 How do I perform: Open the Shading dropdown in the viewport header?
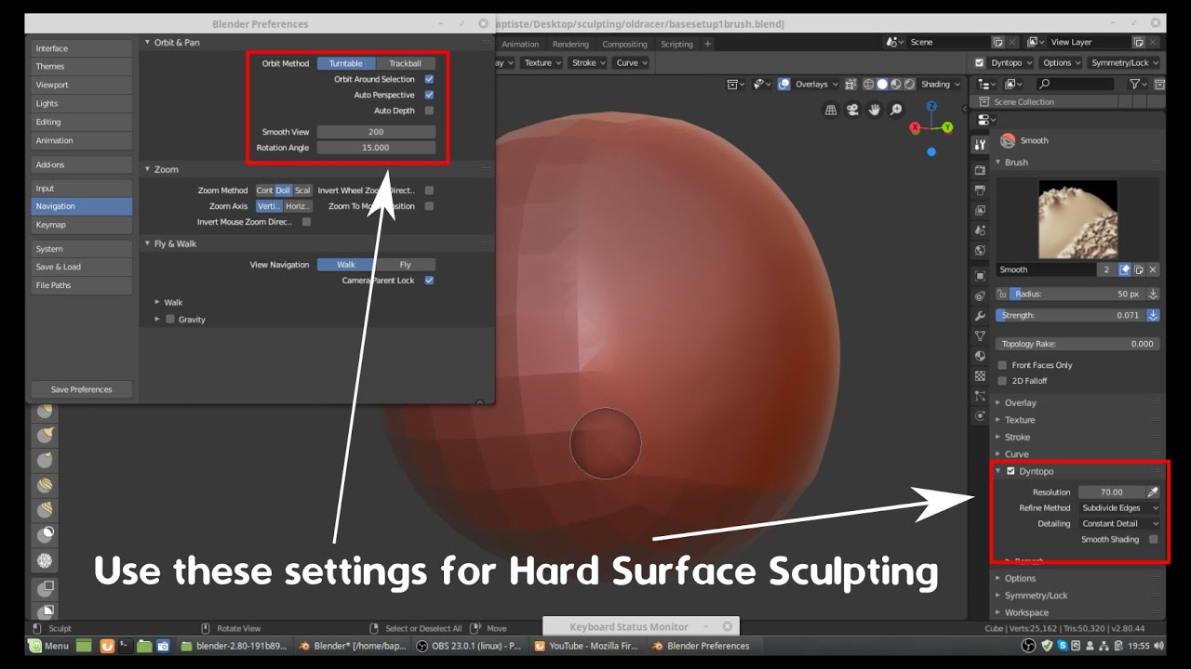pos(940,84)
